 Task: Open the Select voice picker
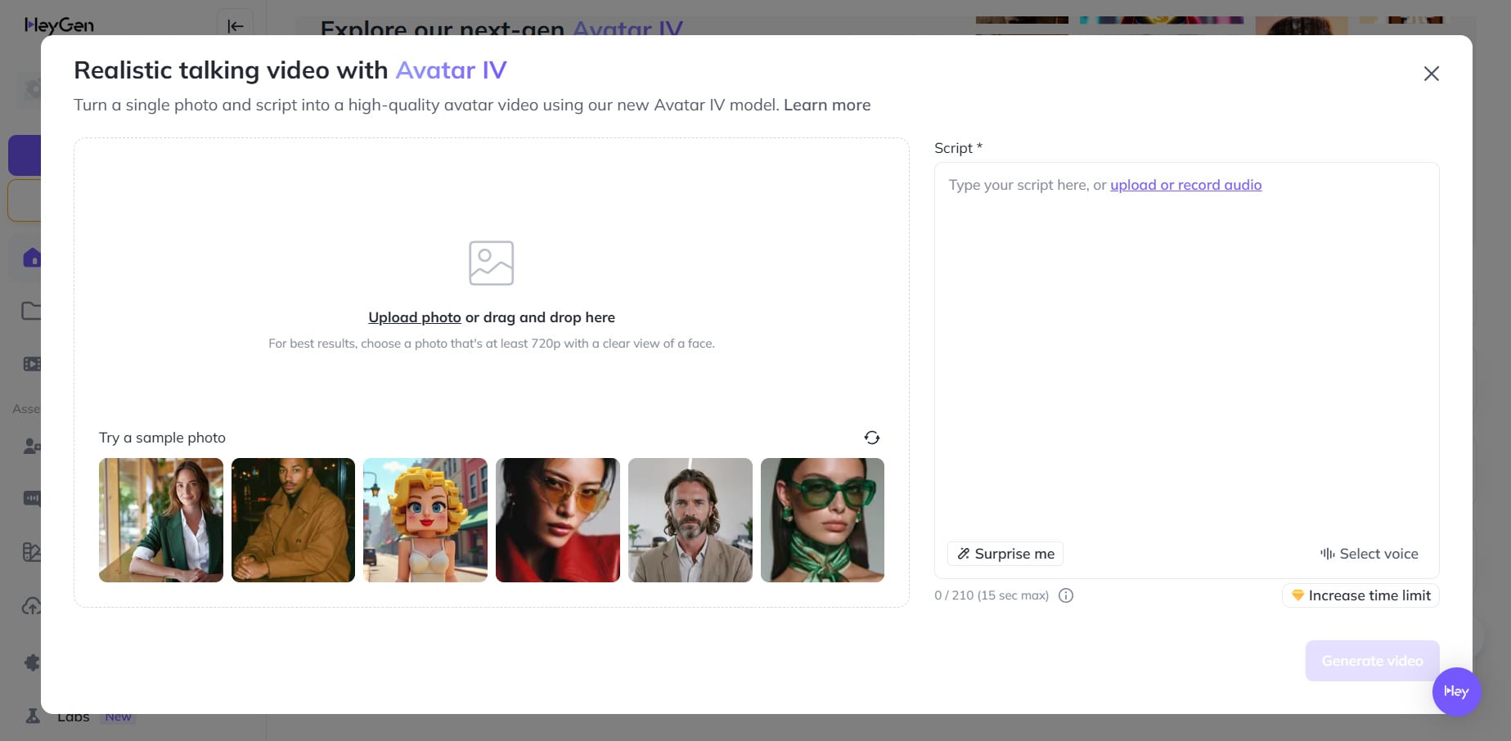1369,554
